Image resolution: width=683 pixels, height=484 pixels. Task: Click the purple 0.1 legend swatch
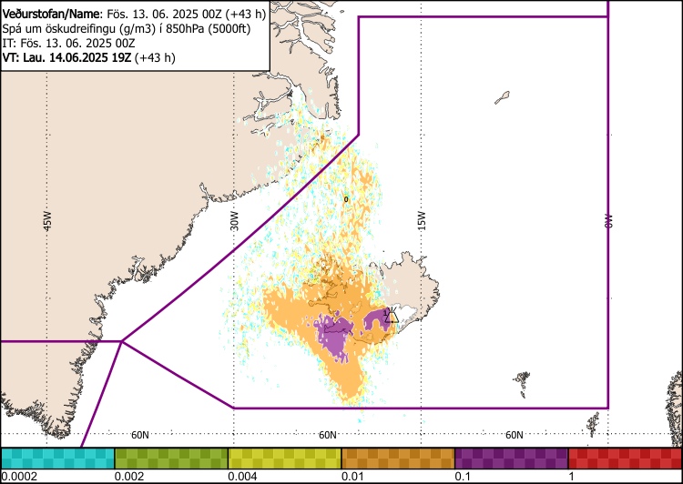(512, 459)
